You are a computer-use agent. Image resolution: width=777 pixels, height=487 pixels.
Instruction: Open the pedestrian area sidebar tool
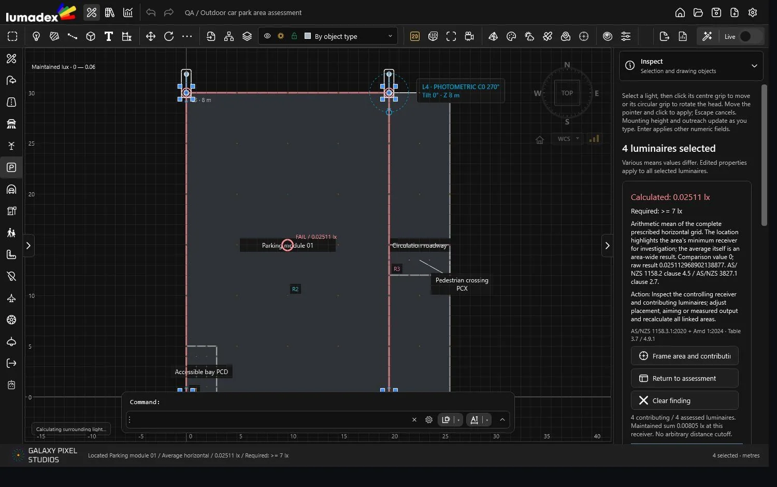[x=11, y=233]
